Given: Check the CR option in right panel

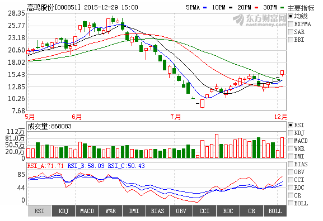Looking at the screenshot, I should coord(291,195).
